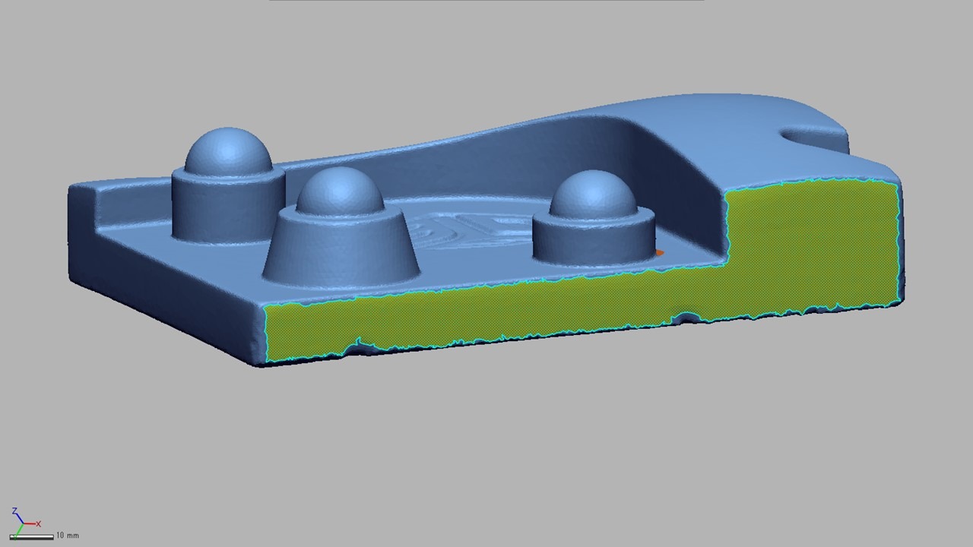The width and height of the screenshot is (973, 547).
Task: Select the slot notch on the top surface
Action: [x=807, y=136]
